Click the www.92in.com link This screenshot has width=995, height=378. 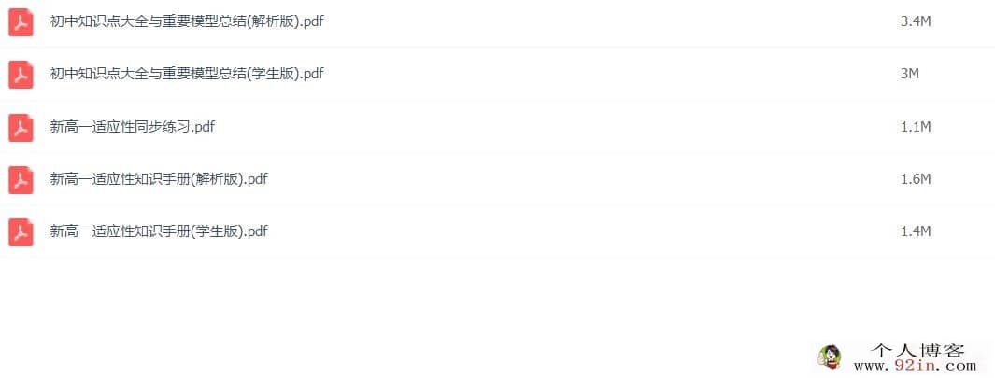coord(915,366)
